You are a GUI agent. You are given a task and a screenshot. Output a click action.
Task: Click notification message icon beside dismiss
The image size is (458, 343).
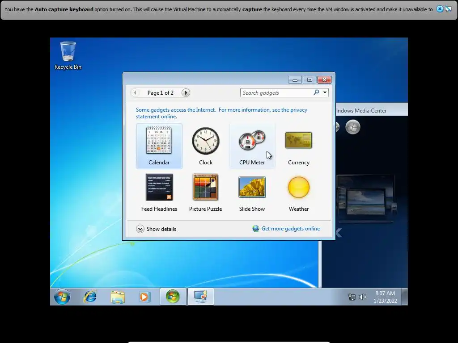[448, 9]
